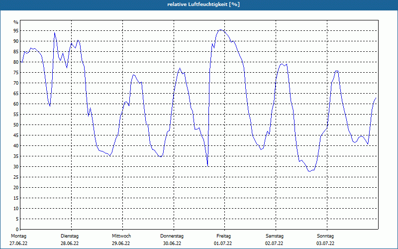
Task: Click the % unit label above the axis
Action: coord(16,22)
